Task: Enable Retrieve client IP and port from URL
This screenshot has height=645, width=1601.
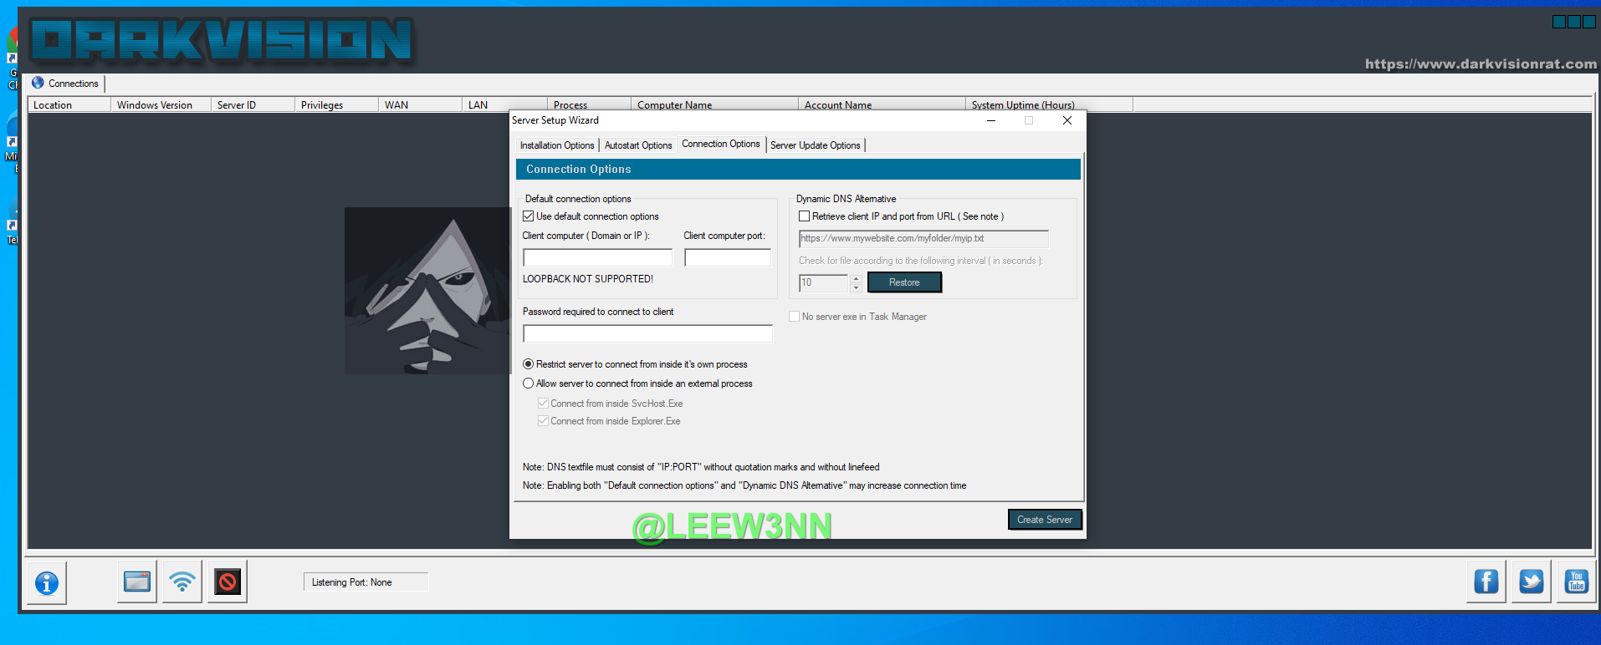Action: pyautogui.click(x=804, y=216)
